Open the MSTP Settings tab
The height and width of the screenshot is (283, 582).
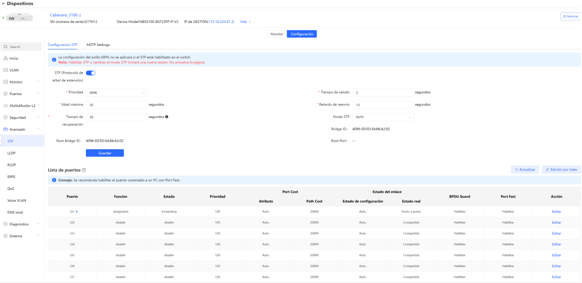(x=98, y=45)
